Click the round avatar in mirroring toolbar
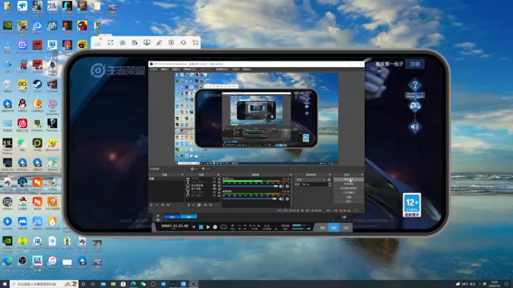The height and width of the screenshot is (288, 513). [x=97, y=42]
